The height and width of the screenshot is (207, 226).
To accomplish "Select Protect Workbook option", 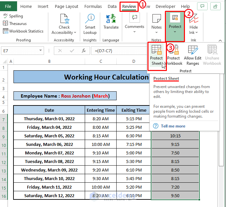I will point(173,55).
